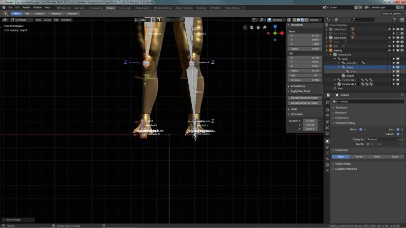Open the Display As Textured dropdown
The image size is (406, 228).
pos(383,139)
